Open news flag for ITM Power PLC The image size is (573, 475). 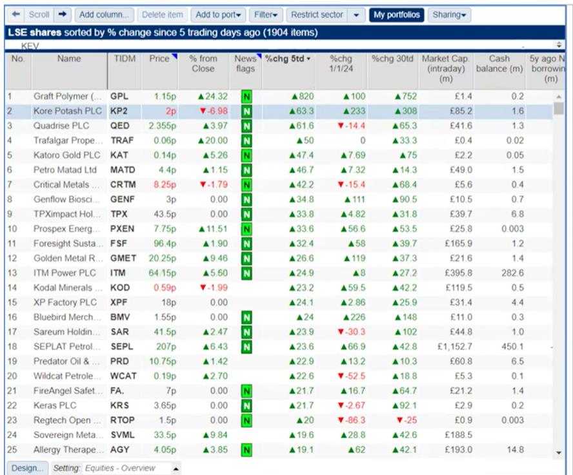[246, 273]
